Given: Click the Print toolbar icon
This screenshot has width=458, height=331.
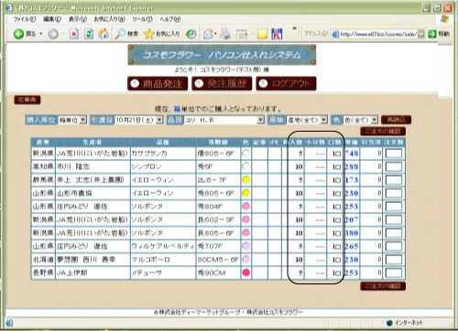Looking at the screenshot, I should [x=225, y=34].
